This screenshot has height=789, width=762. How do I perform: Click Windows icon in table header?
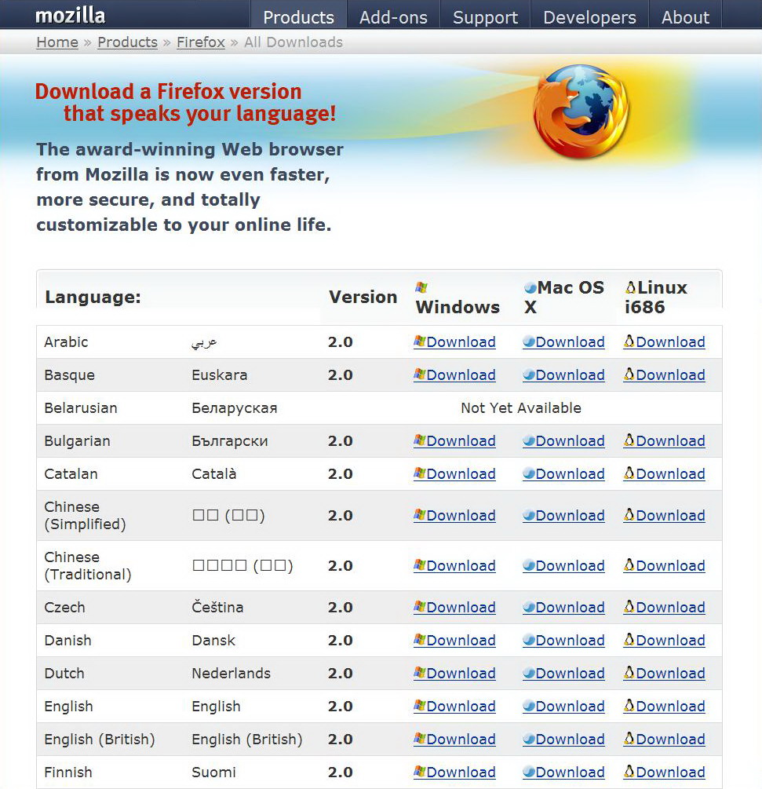pos(421,287)
